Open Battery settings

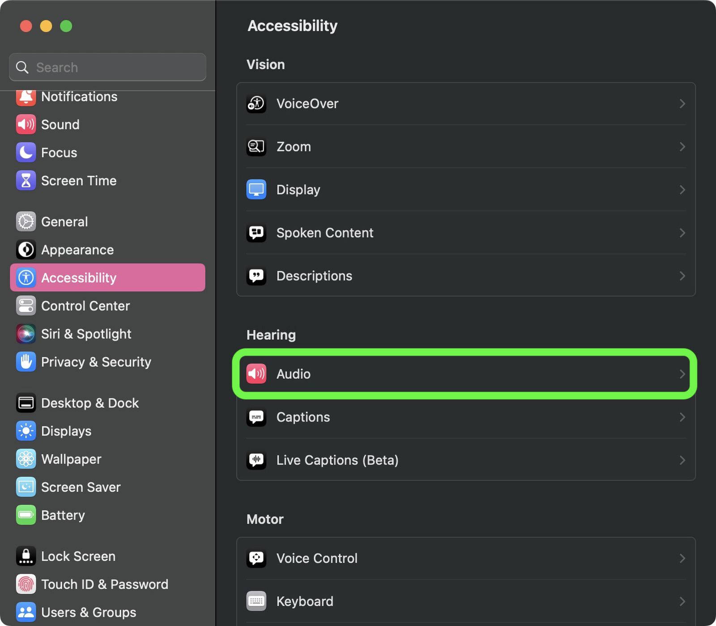click(x=63, y=515)
